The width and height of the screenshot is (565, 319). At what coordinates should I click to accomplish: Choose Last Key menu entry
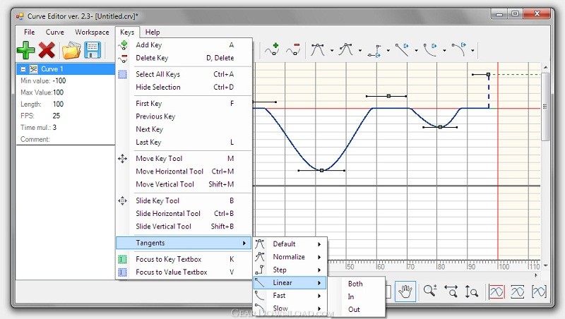[184, 143]
